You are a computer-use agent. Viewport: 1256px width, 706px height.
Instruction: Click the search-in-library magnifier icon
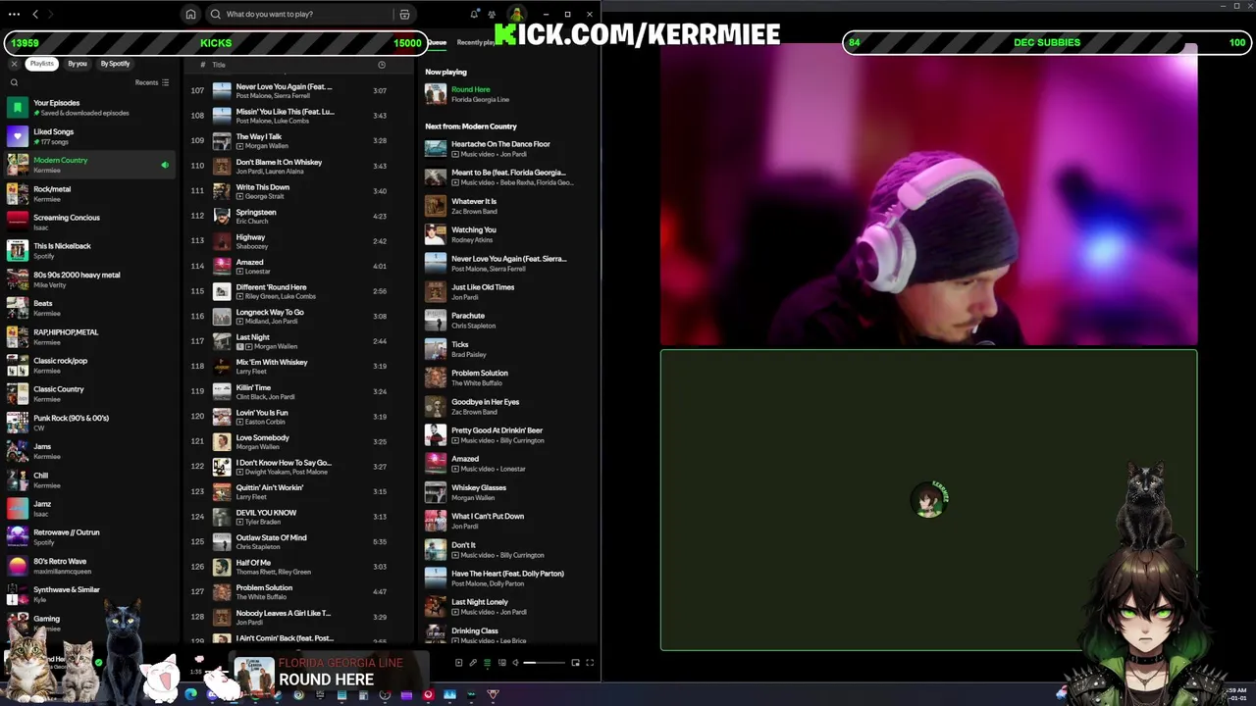coord(14,82)
